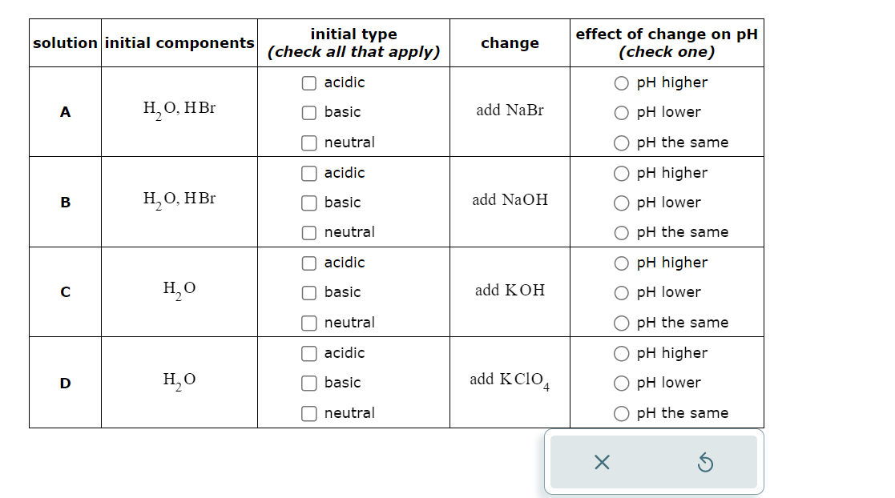This screenshot has height=498, width=895.
Task: Check acidic for solution D
Action: 309,353
